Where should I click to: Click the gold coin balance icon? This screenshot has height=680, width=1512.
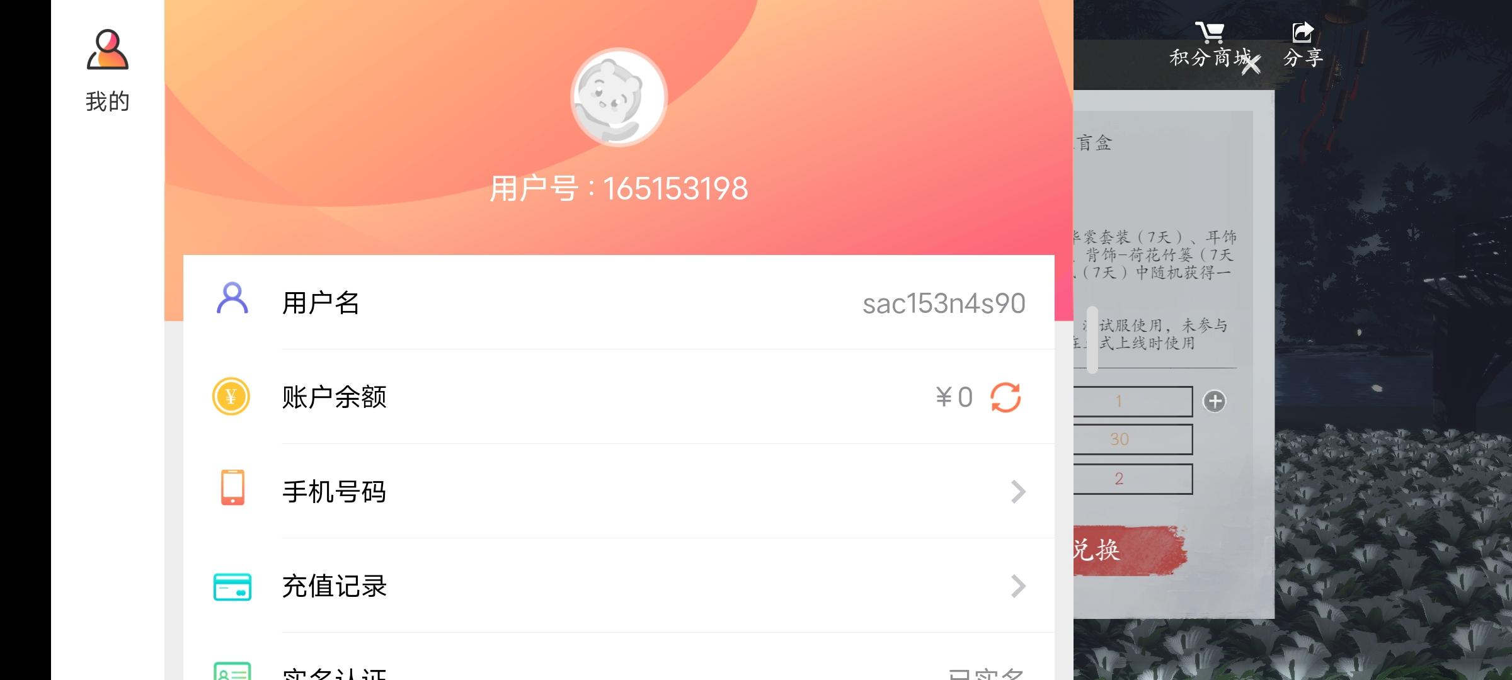coord(231,396)
